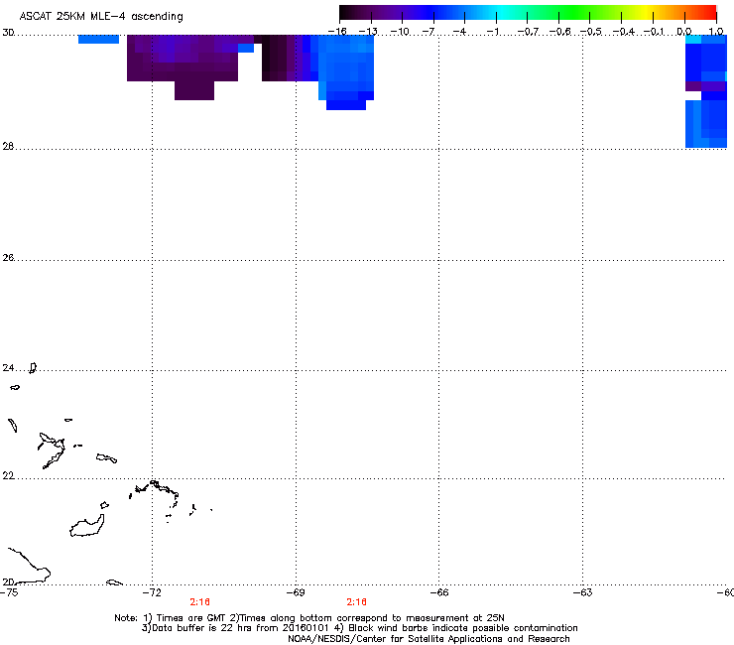Click the latitude label '20'
Screen dimensions: 734x645
point(8,581)
